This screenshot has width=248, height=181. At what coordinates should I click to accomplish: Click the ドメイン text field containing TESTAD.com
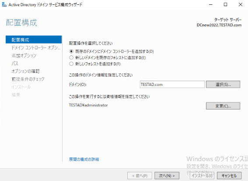tap(172, 84)
